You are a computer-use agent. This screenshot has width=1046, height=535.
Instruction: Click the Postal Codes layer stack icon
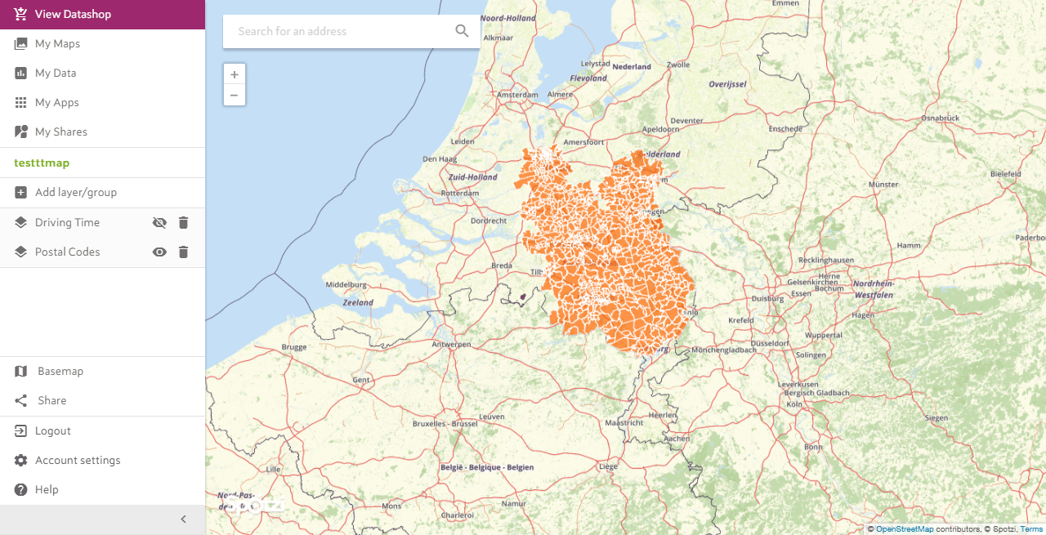(21, 252)
